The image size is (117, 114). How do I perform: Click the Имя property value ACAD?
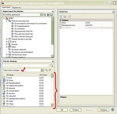(99, 23)
